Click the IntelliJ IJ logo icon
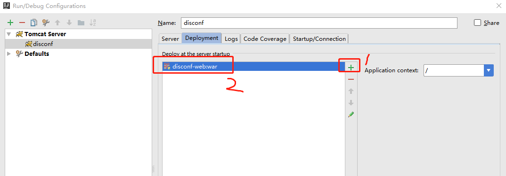Viewport: 506px width, 176px height. pyautogui.click(x=6, y=6)
